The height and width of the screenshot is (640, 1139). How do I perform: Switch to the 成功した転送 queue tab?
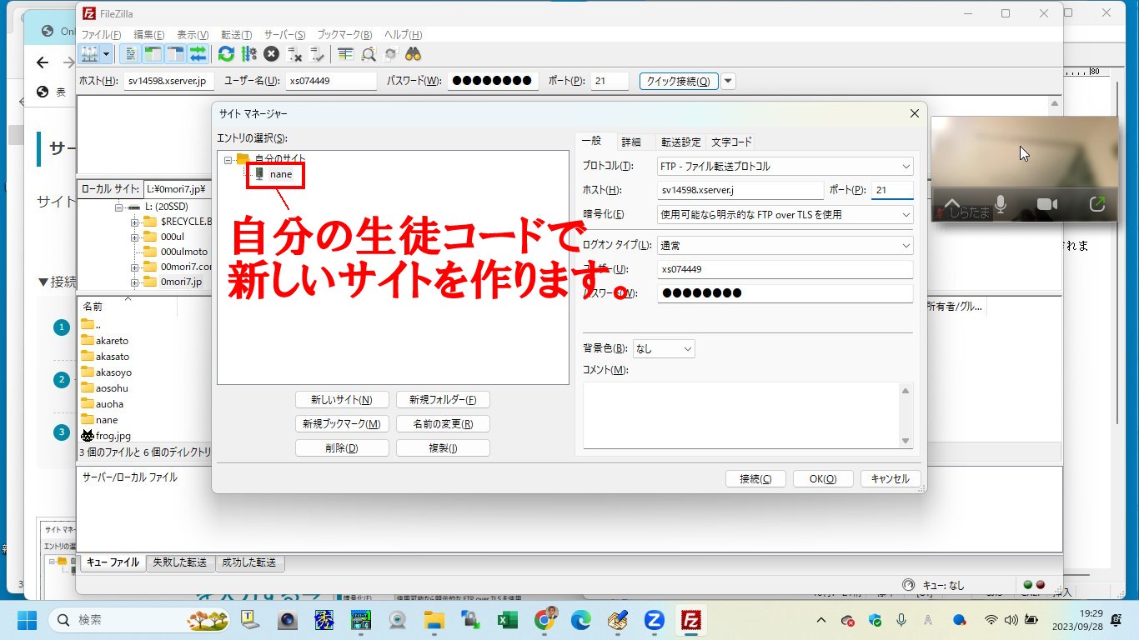click(248, 562)
